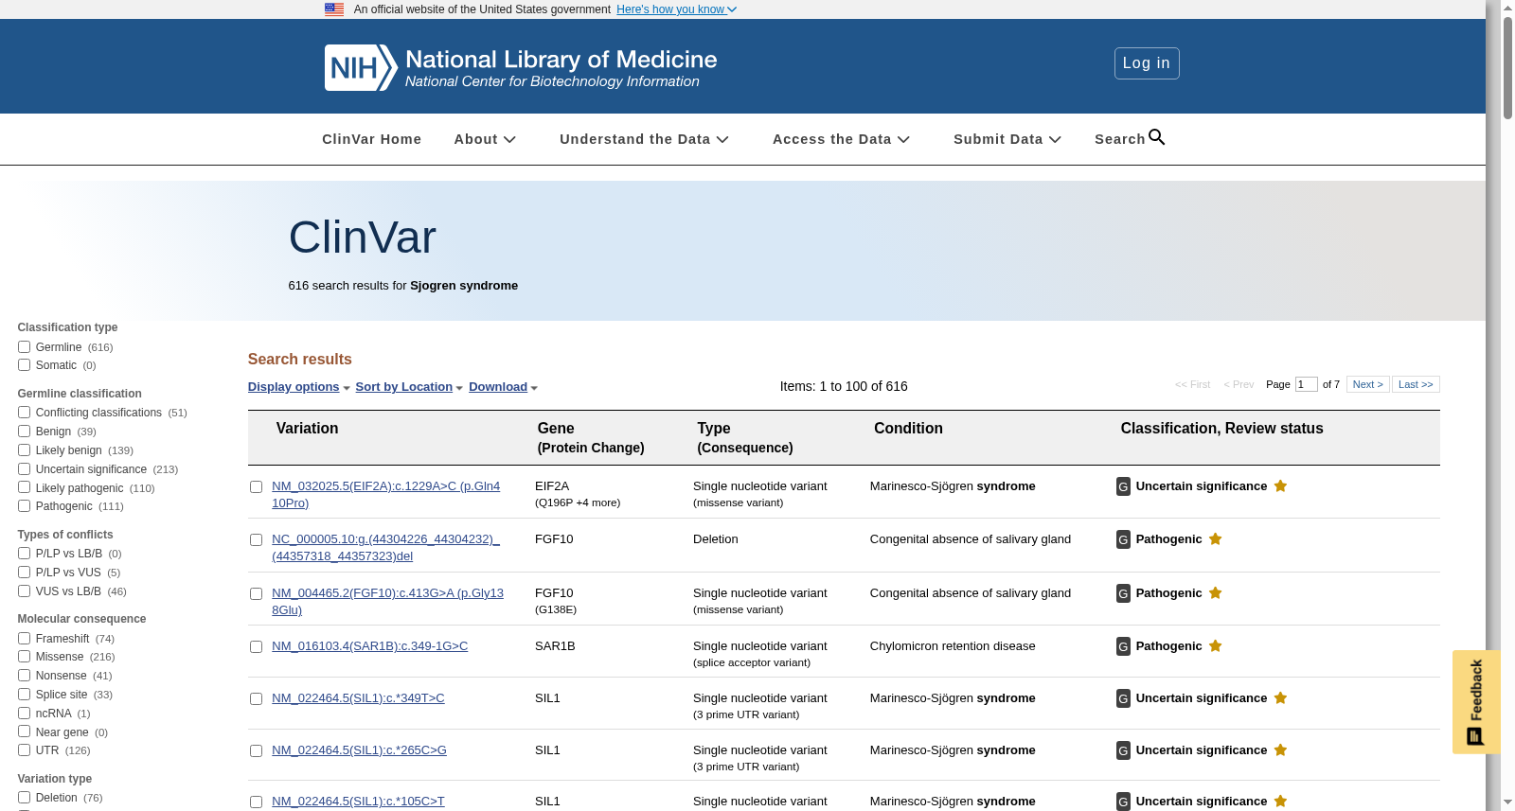The image size is (1515, 811).
Task: Open NM_016103.4(SAR1B) variant link
Action: (369, 646)
